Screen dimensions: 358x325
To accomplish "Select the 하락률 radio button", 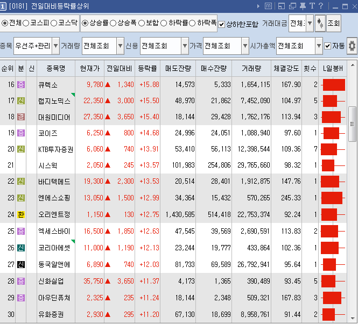I will pos(164,23).
